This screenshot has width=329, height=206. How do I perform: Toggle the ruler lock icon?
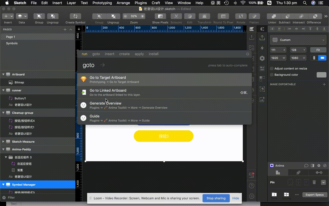coord(79,29)
